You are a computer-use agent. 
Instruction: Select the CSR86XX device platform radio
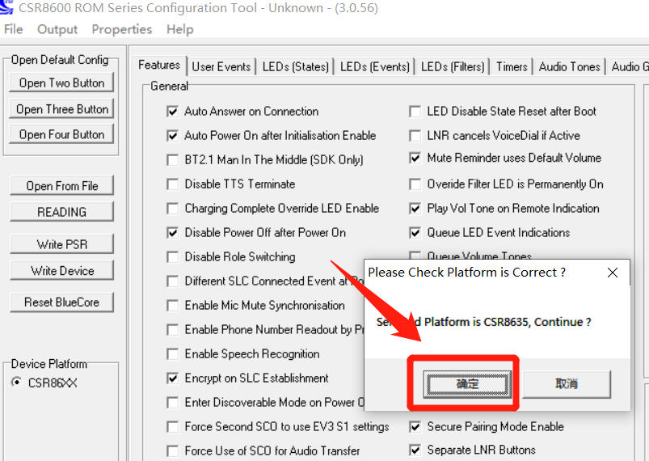coord(16,383)
